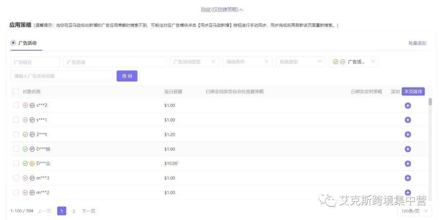Click plus icon in D***投 row
The image size is (441, 220).
pyautogui.click(x=408, y=149)
